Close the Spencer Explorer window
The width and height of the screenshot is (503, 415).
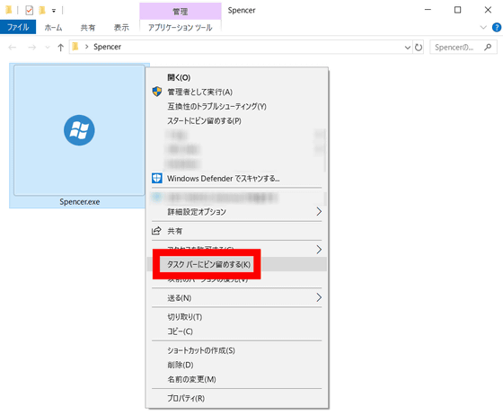pos(488,10)
